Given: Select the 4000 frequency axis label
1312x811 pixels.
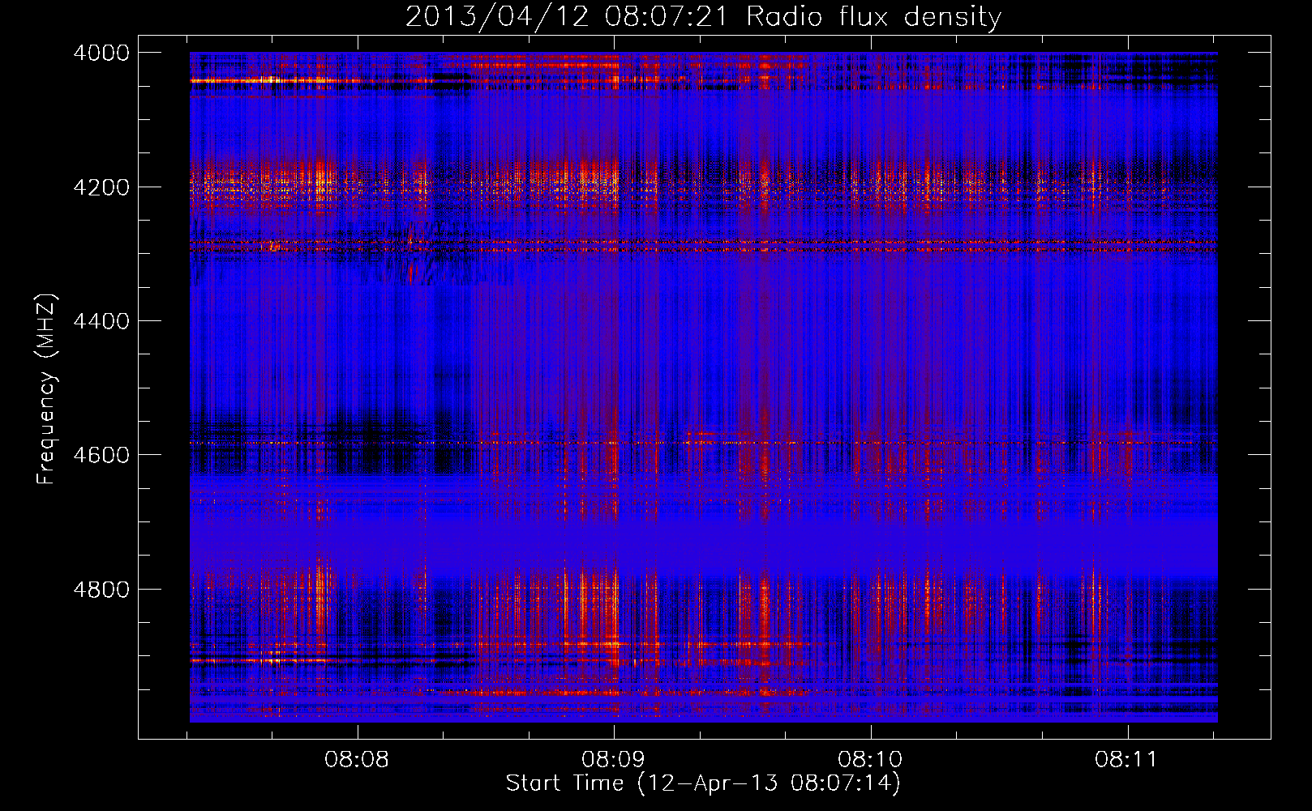Looking at the screenshot, I should click(x=101, y=53).
